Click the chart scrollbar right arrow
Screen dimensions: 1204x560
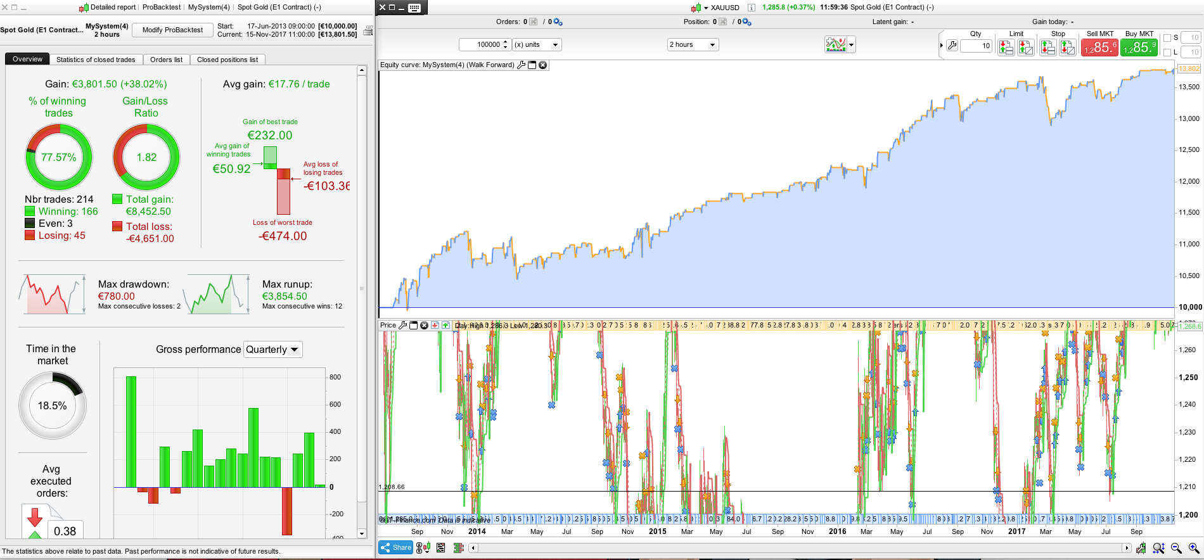pyautogui.click(x=1126, y=548)
